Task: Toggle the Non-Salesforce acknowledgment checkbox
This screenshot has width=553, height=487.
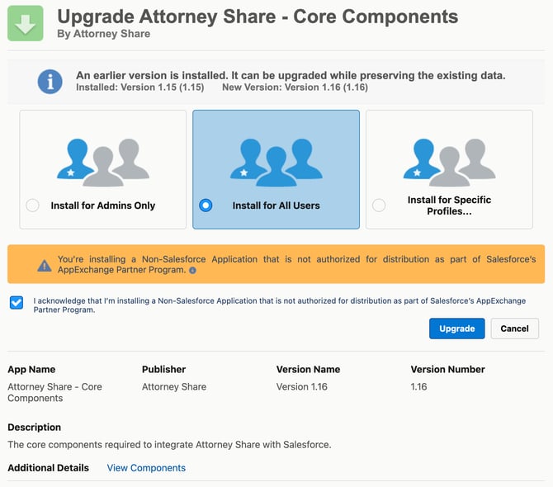Action: [x=17, y=302]
